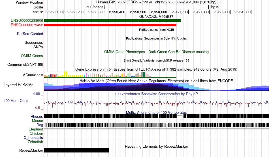Click the GENCODE V49lift37 track title
This screenshot has height=157, width=269.
pyautogui.click(x=156, y=17)
